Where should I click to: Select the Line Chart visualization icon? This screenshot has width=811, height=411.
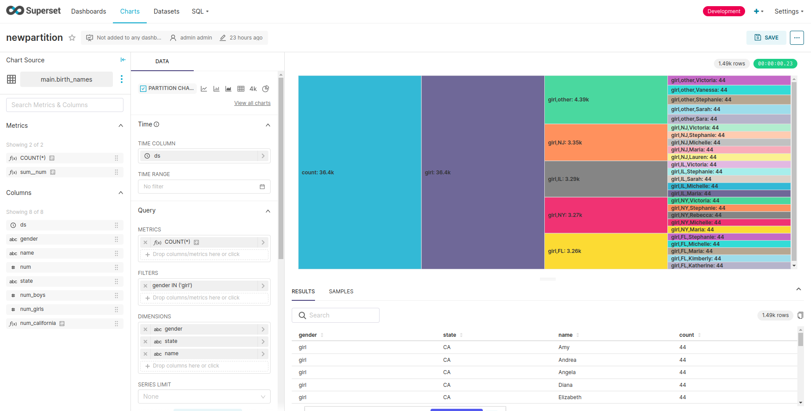(204, 88)
